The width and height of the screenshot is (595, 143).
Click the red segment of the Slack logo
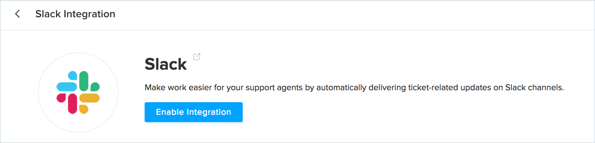pyautogui.click(x=72, y=104)
